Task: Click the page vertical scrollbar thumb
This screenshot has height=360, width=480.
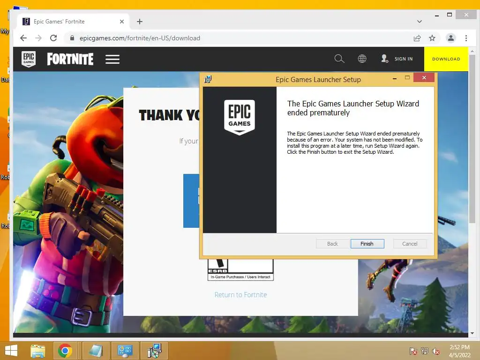Action: 472,139
